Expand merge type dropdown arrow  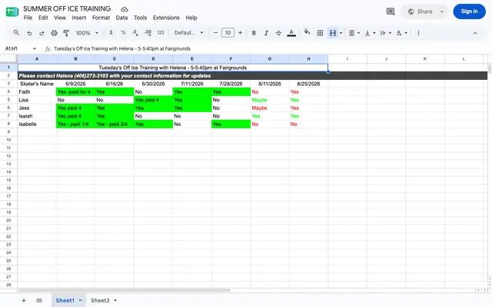(341, 33)
